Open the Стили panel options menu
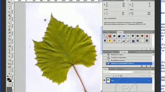 (153, 32)
